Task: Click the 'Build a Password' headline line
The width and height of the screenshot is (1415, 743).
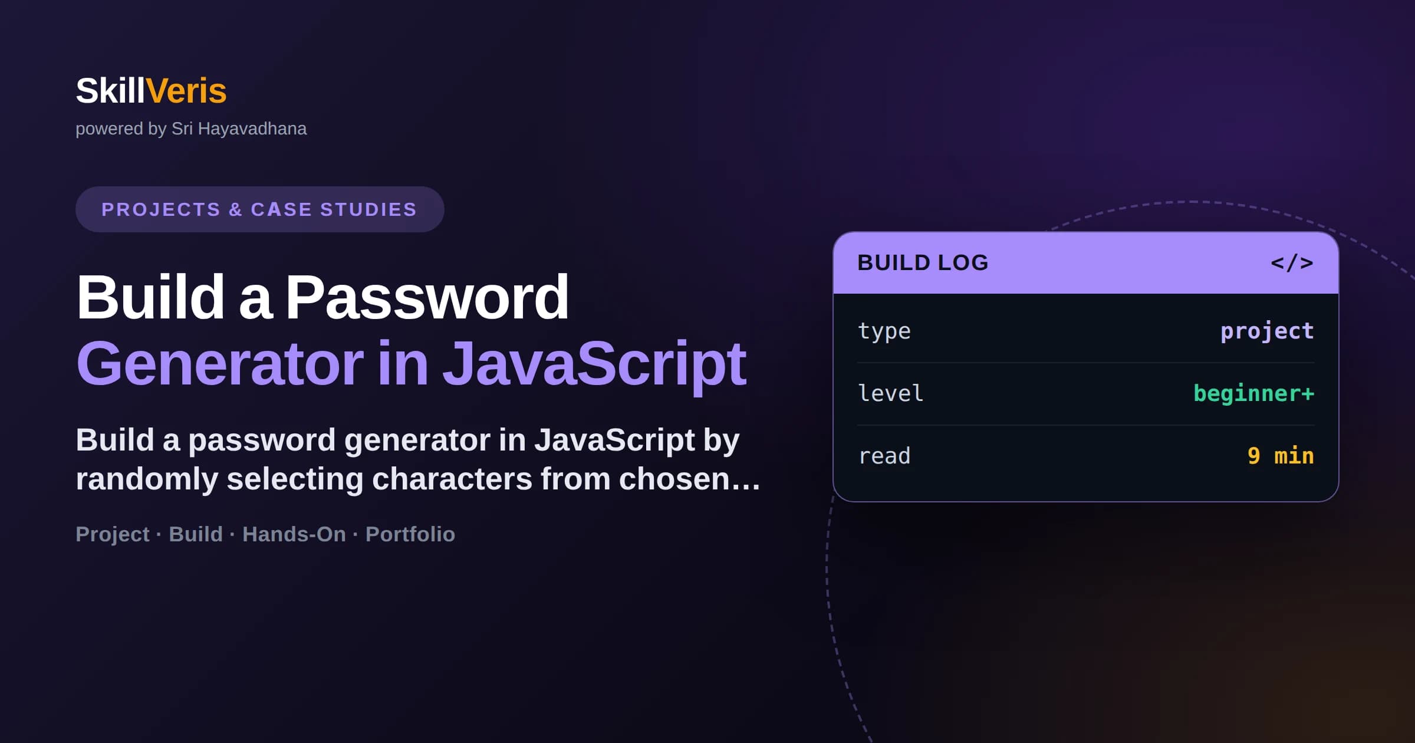Action: pyautogui.click(x=323, y=297)
